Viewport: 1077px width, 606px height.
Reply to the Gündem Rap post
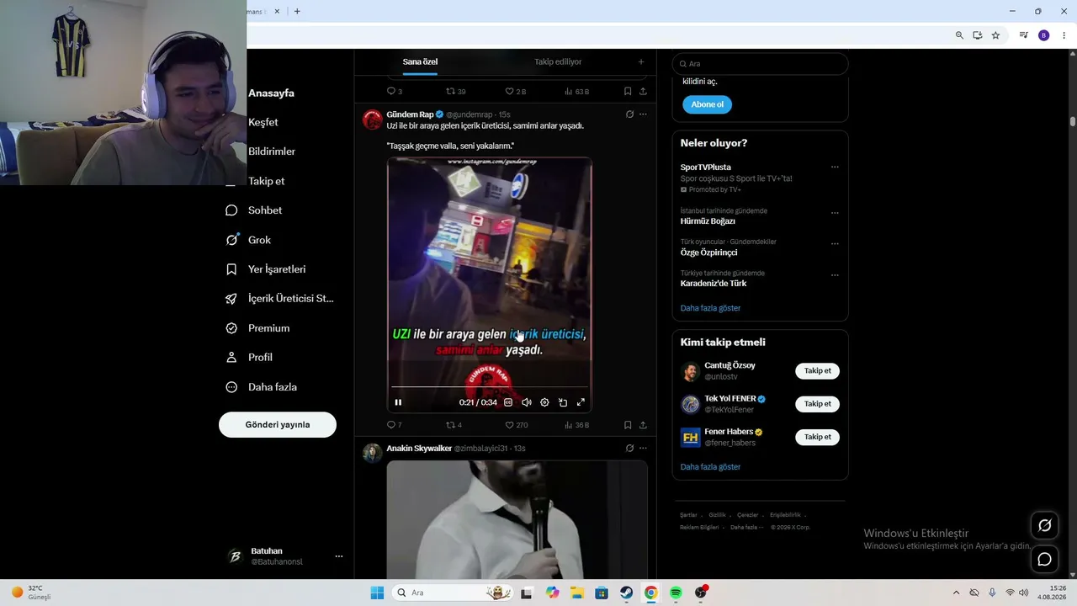point(394,425)
